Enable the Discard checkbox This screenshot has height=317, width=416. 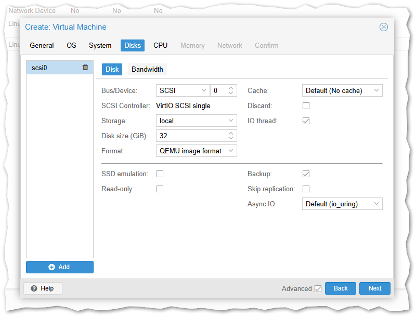(x=306, y=105)
